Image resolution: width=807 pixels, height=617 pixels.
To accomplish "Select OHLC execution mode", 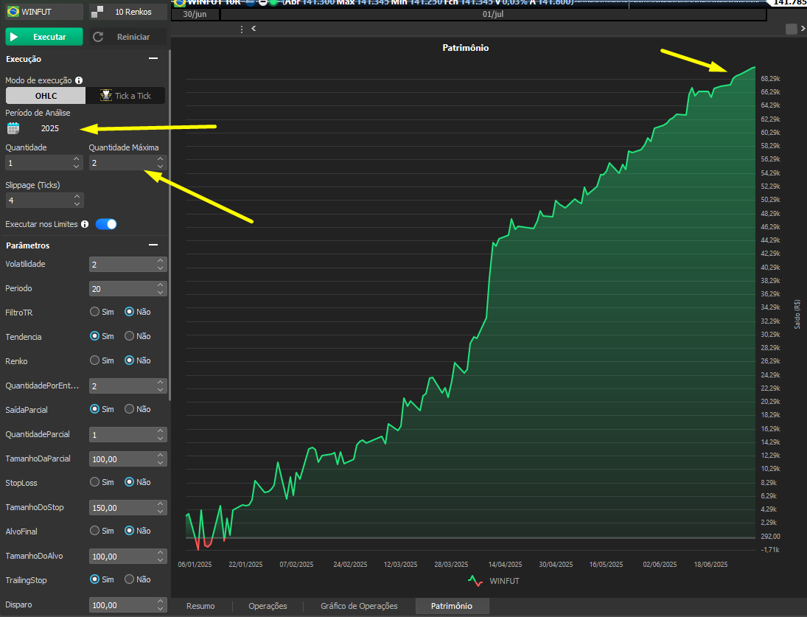I will (46, 96).
